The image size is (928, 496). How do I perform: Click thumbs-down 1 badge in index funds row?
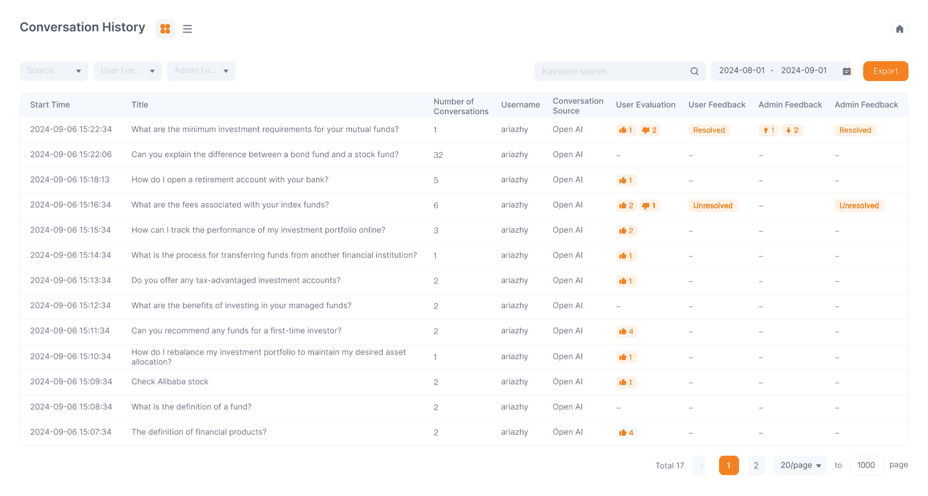[649, 206]
